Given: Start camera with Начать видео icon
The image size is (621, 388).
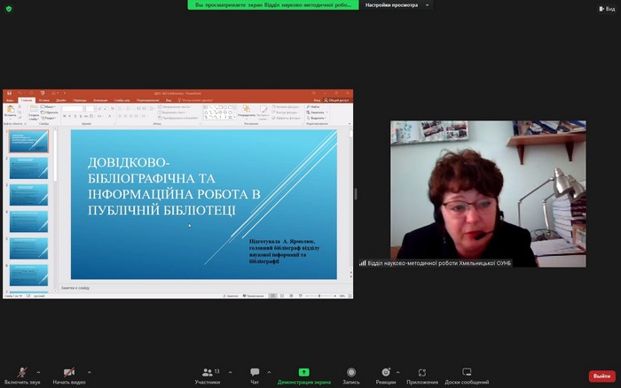Looking at the screenshot, I should pos(68,372).
